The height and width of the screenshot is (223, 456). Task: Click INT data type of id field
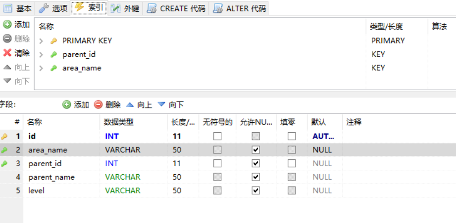pos(112,136)
